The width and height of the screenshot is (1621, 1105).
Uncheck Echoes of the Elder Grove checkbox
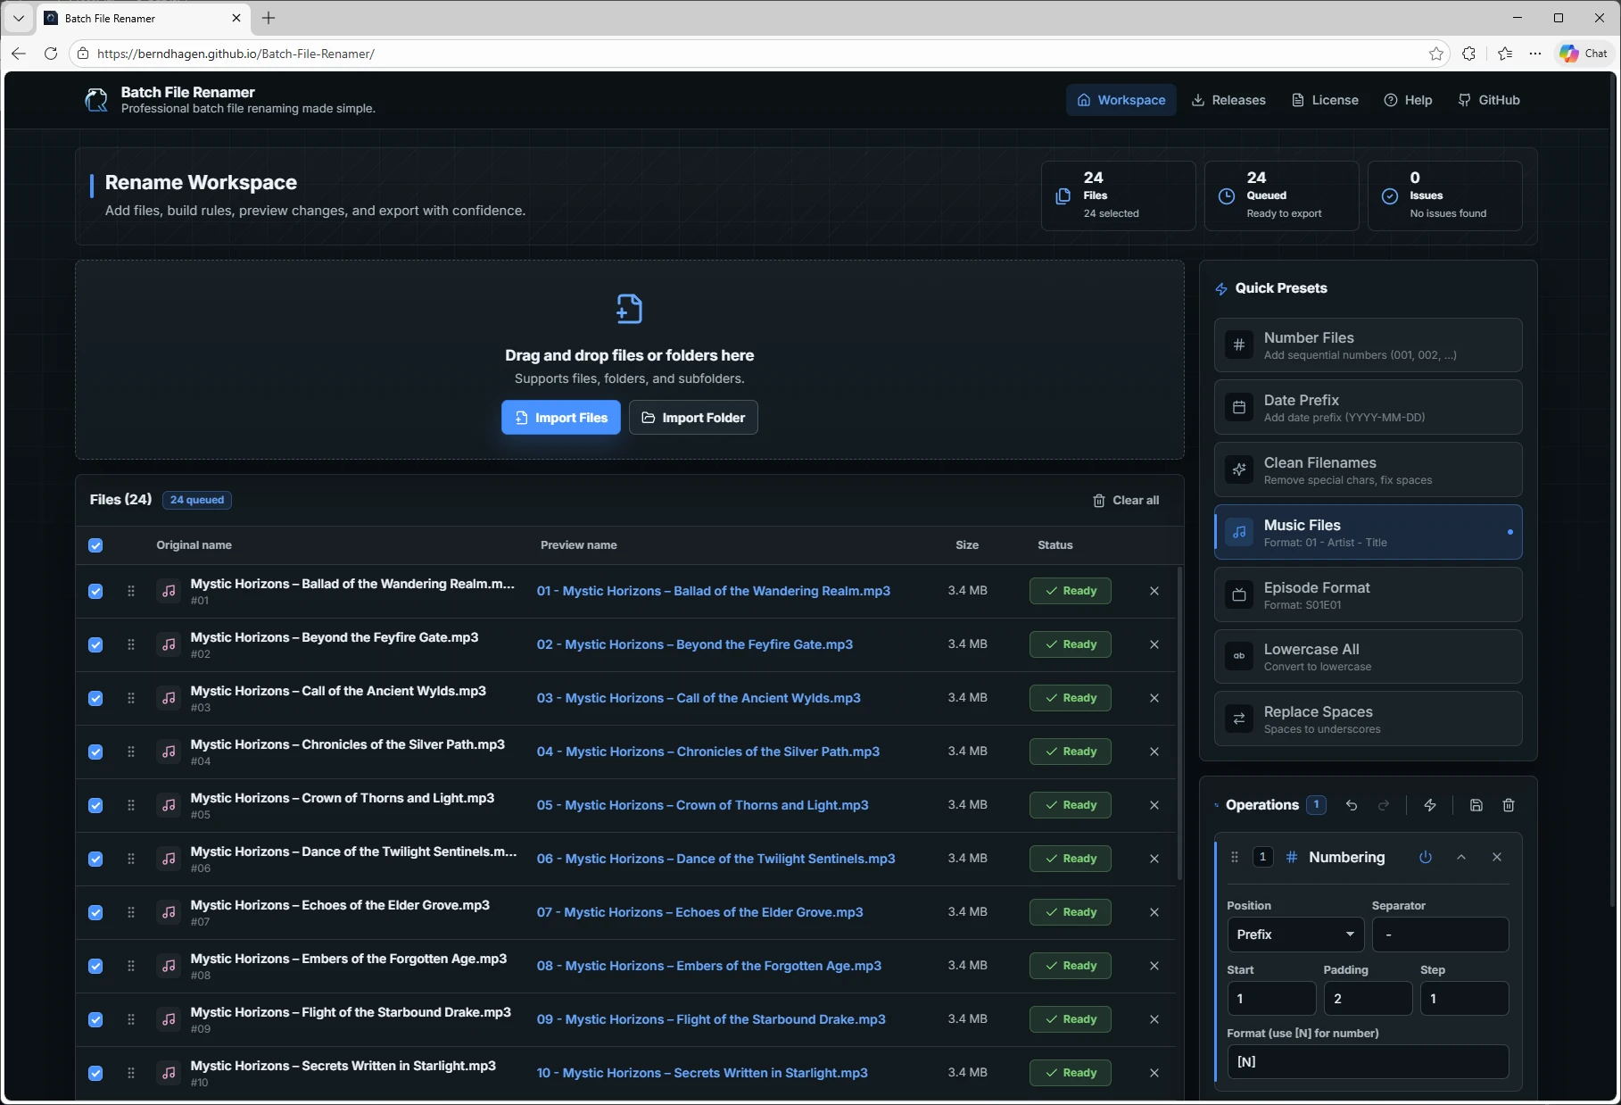(95, 912)
